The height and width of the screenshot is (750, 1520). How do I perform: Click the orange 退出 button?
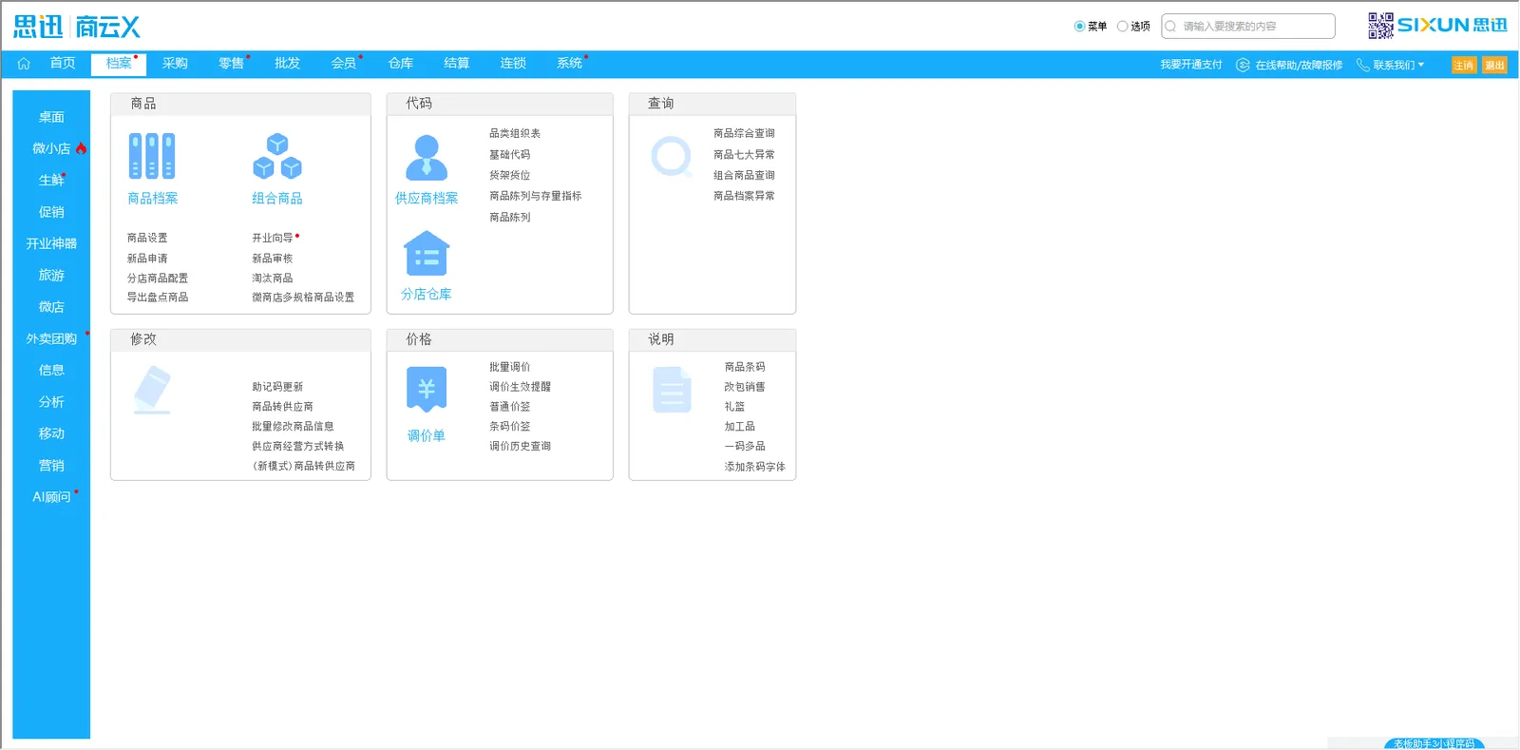click(1494, 65)
